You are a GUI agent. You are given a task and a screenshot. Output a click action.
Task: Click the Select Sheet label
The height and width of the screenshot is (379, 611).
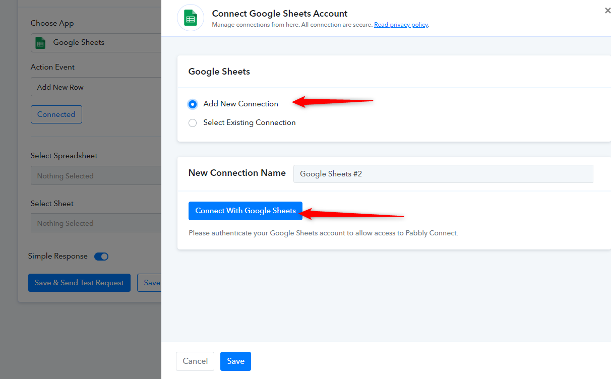coord(52,204)
